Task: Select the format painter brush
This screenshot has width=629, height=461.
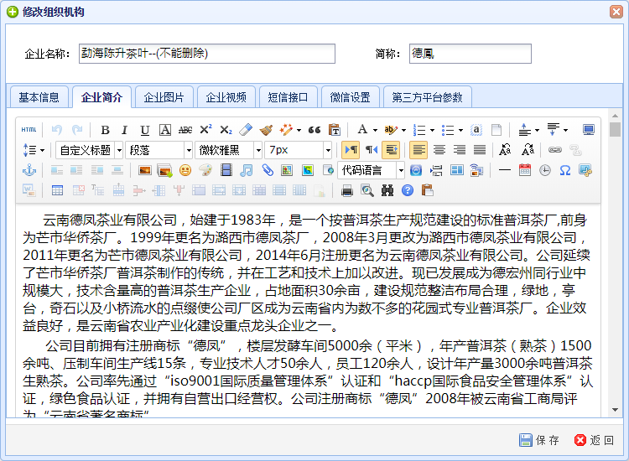Action: coord(266,130)
